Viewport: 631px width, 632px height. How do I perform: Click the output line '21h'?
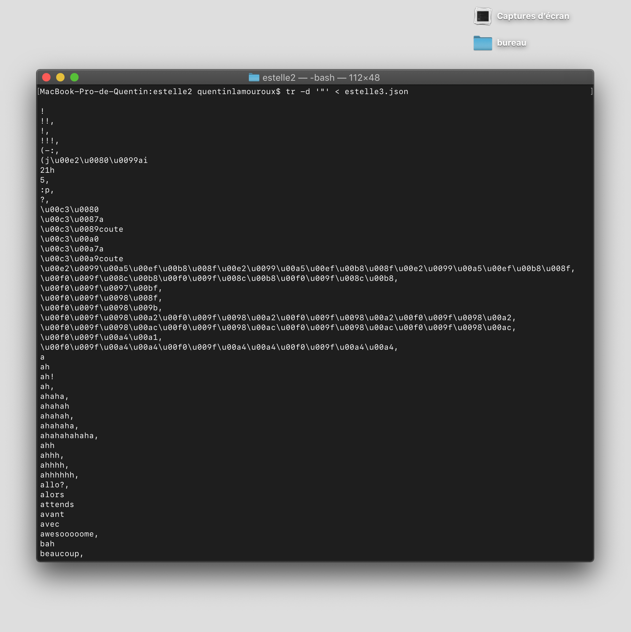pos(47,170)
